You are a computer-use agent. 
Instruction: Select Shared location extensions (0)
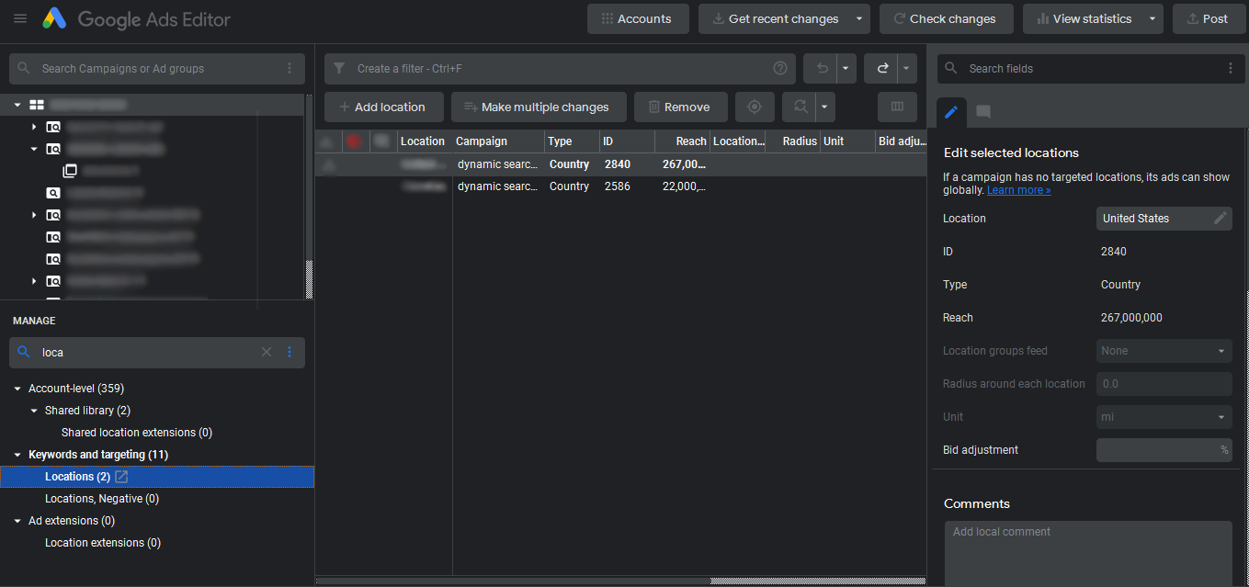[x=137, y=433]
